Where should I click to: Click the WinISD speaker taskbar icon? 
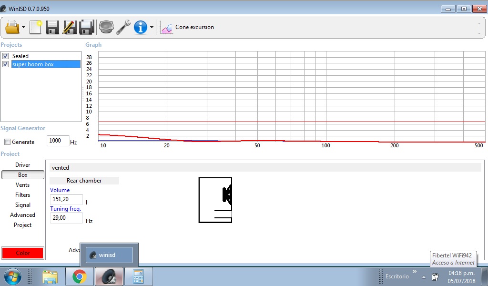click(x=109, y=276)
